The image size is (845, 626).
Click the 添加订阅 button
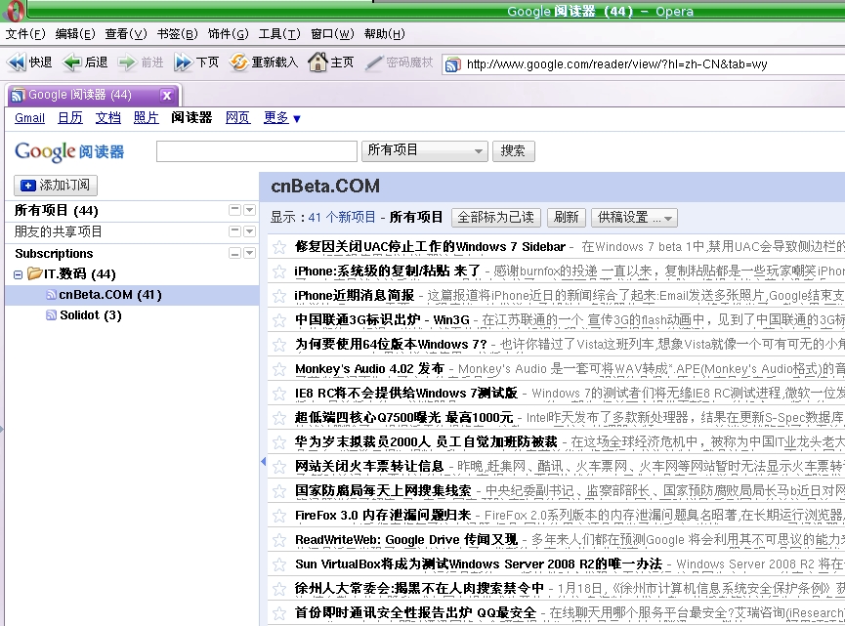(56, 186)
